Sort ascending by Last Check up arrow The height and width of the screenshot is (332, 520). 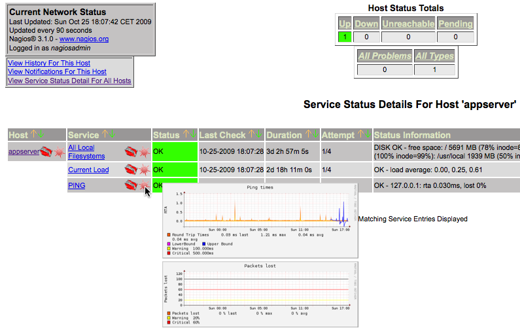pyautogui.click(x=251, y=135)
